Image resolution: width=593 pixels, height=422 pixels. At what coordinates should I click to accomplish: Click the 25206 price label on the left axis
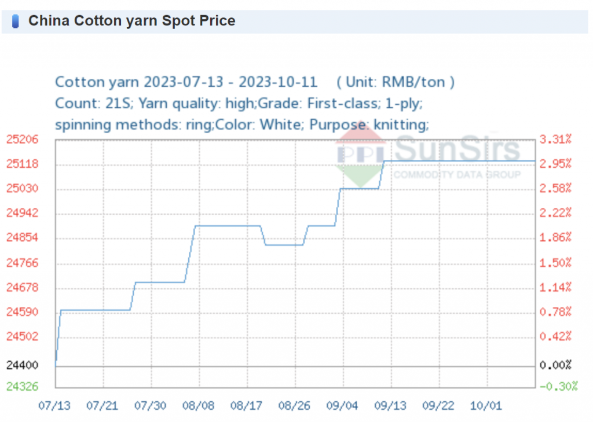pos(22,140)
